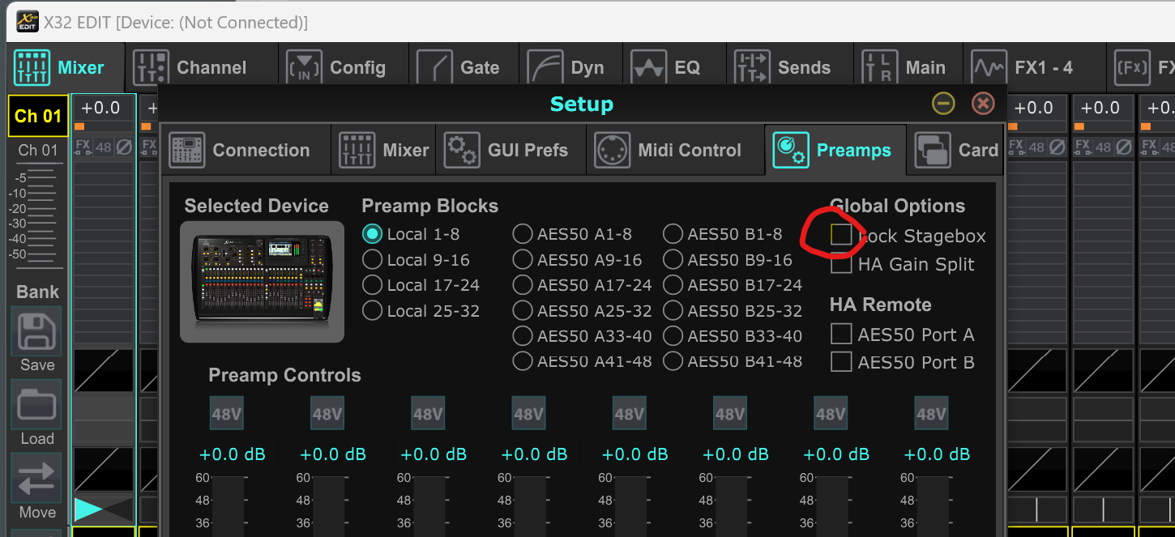Select AES50 A17-24 preamp block
Image resolution: width=1175 pixels, height=537 pixels.
pos(523,285)
